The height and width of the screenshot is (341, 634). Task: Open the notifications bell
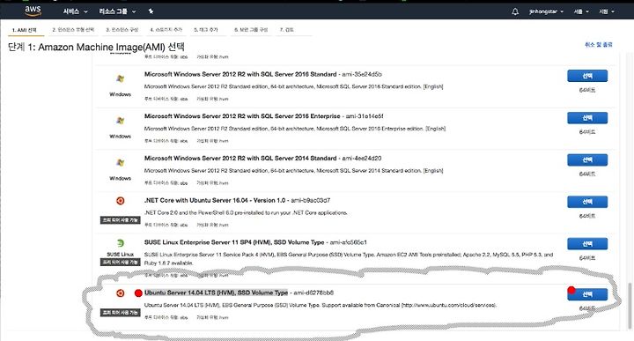coord(515,11)
